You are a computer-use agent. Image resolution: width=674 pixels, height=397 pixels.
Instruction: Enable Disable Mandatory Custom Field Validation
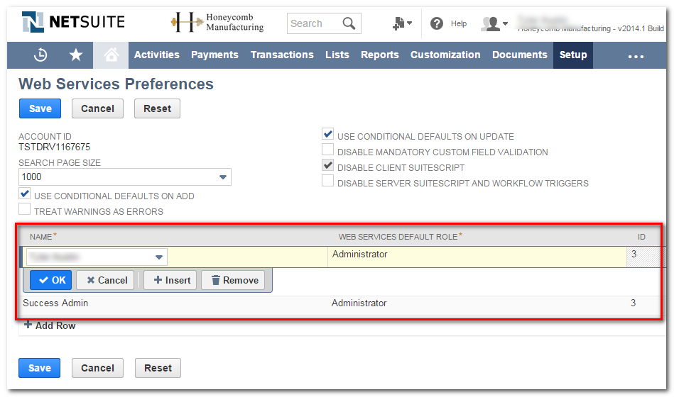[328, 150]
